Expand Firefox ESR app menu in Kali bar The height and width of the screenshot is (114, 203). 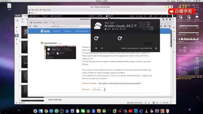pyautogui.click(x=56, y=16)
